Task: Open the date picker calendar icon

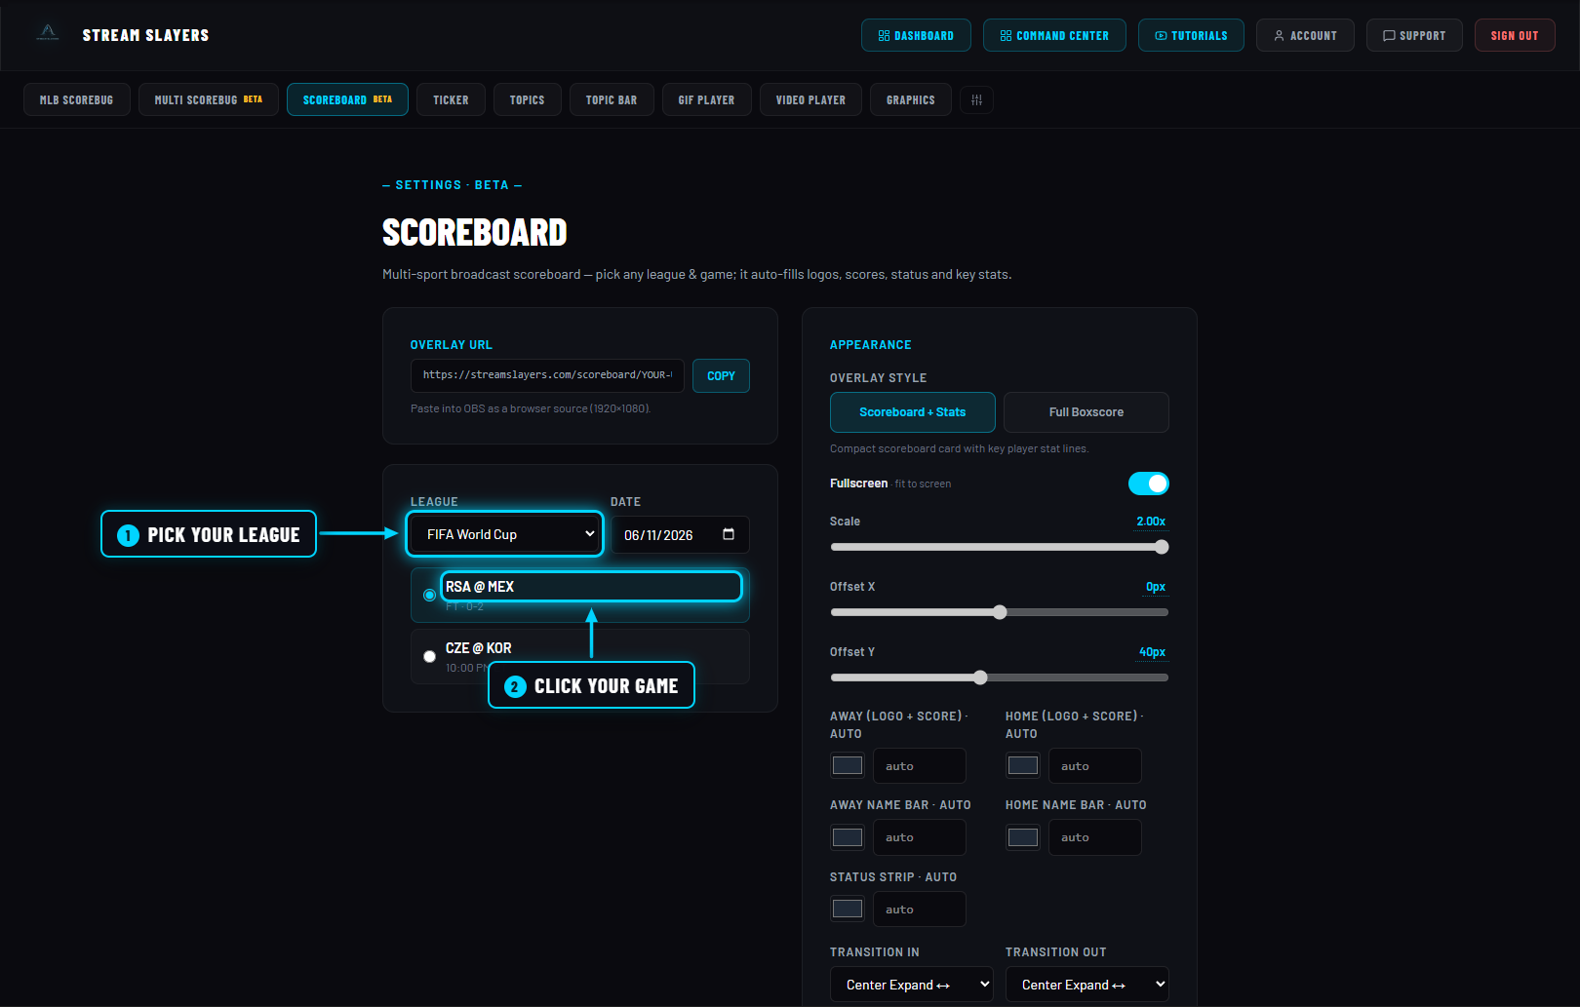Action: click(x=729, y=534)
